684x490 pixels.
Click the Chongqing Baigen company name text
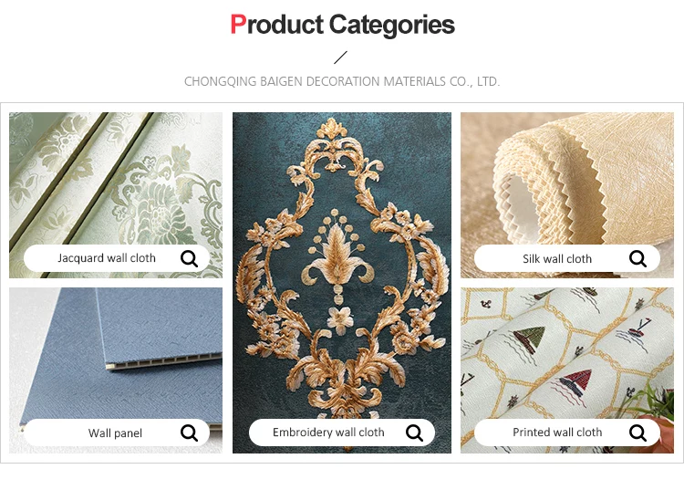pos(342,81)
